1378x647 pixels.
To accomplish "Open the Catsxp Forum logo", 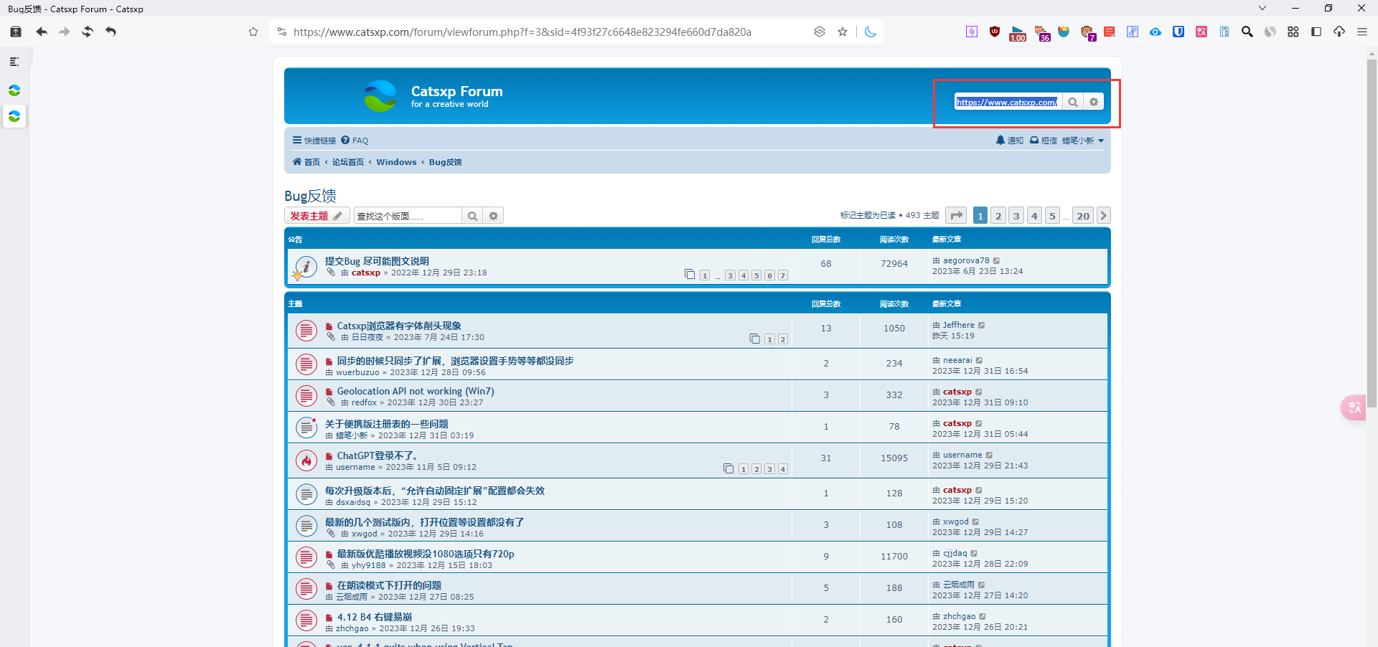I will (380, 96).
